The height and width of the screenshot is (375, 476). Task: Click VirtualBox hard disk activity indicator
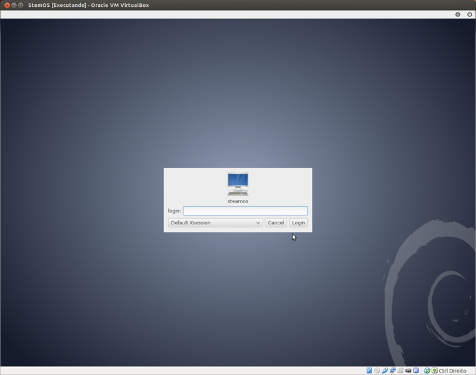point(369,371)
